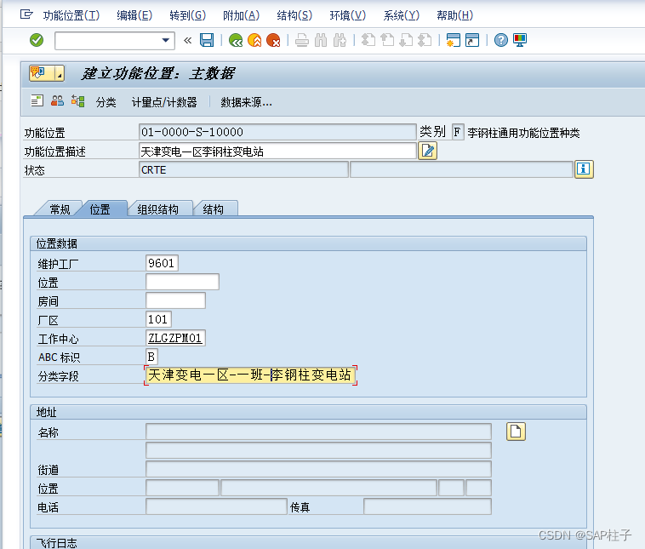The image size is (645, 549).
Task: Click the address 名称 field
Action: (x=318, y=432)
